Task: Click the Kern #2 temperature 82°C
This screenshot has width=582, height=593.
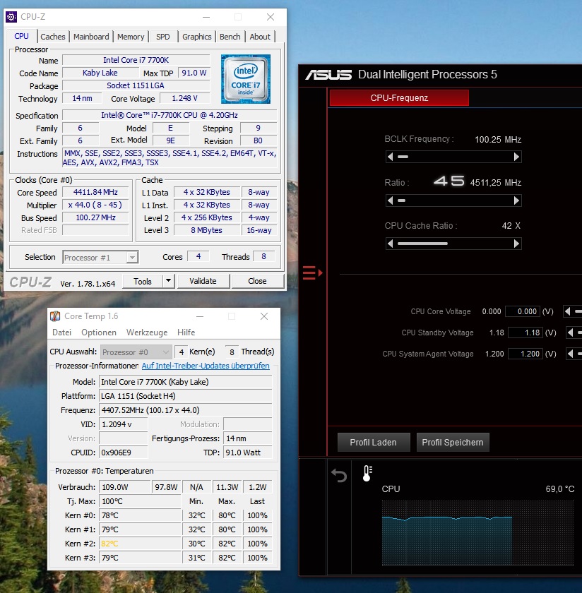Action: [x=140, y=544]
